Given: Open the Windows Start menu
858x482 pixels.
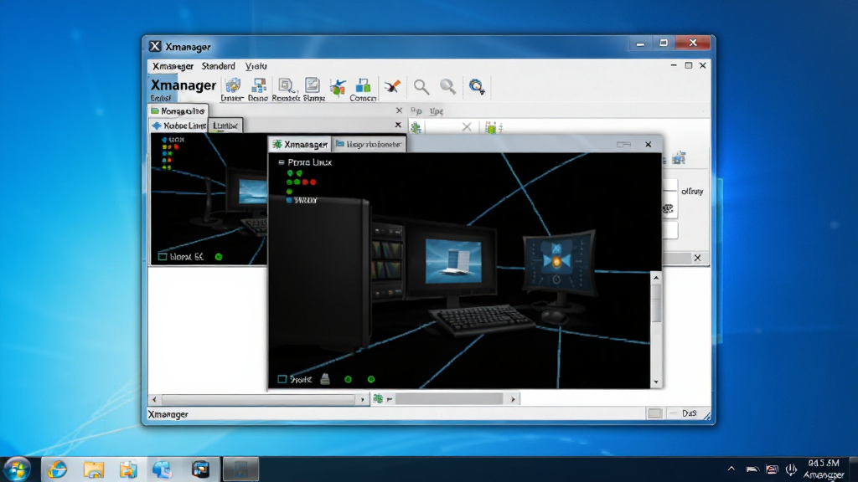Looking at the screenshot, I should click(x=17, y=469).
